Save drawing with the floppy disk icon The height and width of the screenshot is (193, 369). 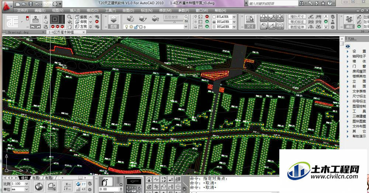pyautogui.click(x=31, y=4)
